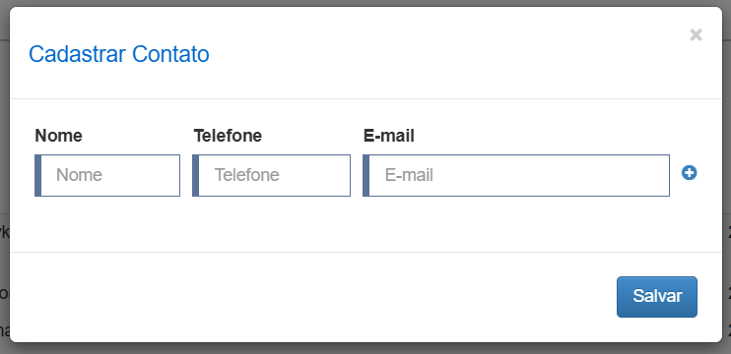
Task: Focus the Nome input field
Action: (x=107, y=175)
